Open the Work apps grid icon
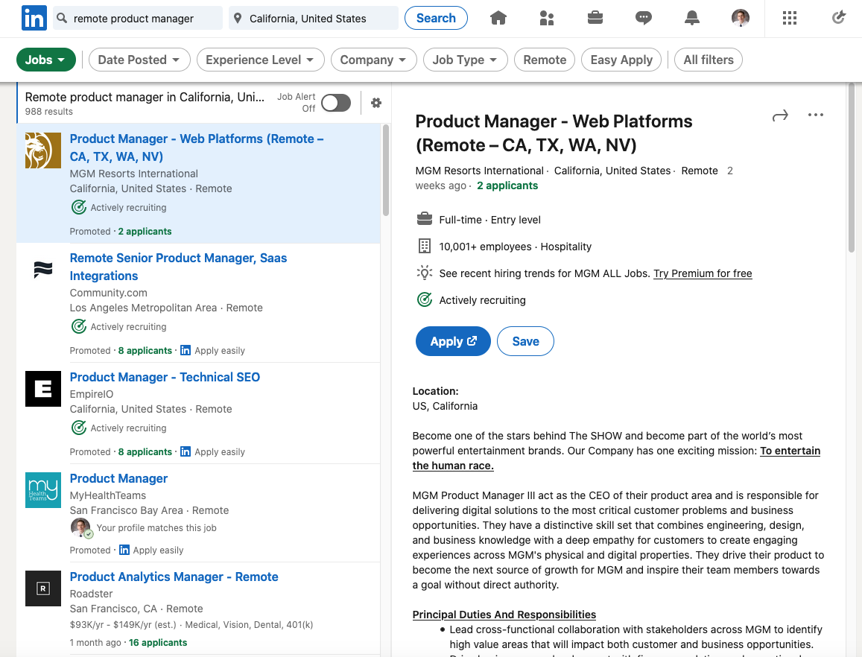This screenshot has height=657, width=862. point(790,18)
